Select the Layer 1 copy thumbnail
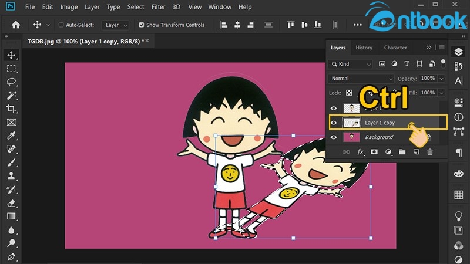470x264 pixels. [351, 123]
